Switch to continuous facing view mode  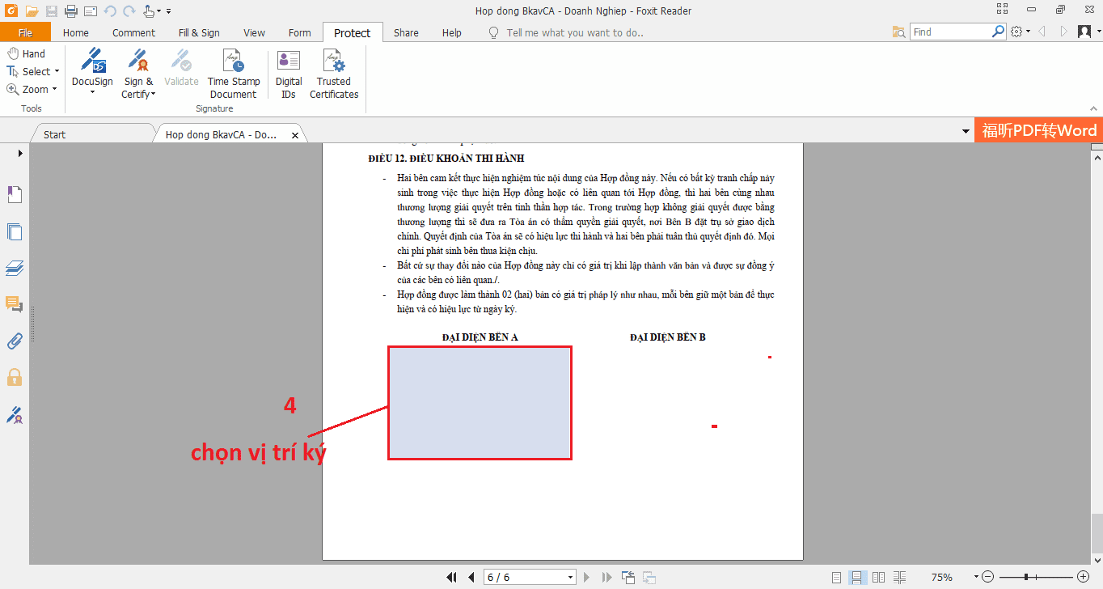tap(898, 577)
